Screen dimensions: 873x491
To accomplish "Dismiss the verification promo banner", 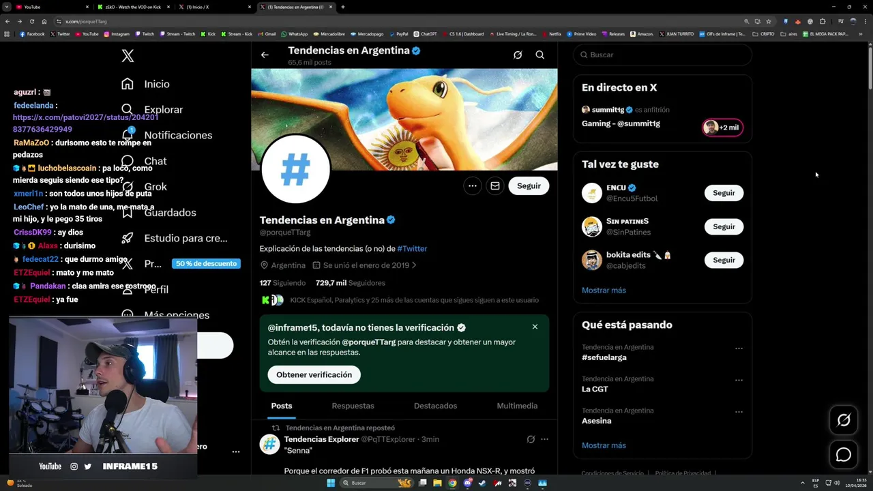I will 535,327.
